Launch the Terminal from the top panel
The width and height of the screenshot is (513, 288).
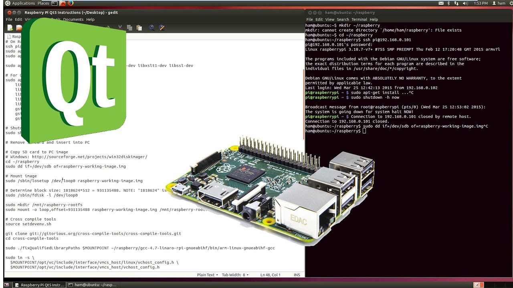pos(55,3)
